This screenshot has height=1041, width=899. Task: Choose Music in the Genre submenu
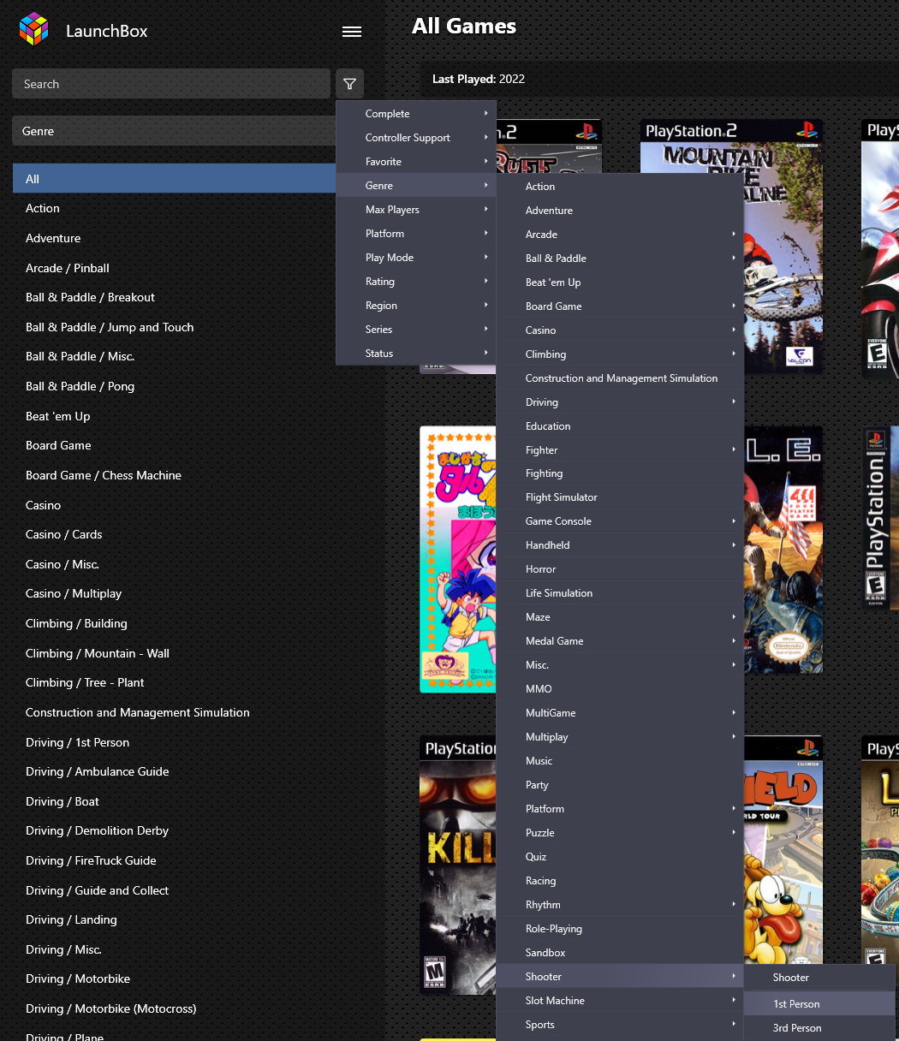620,761
